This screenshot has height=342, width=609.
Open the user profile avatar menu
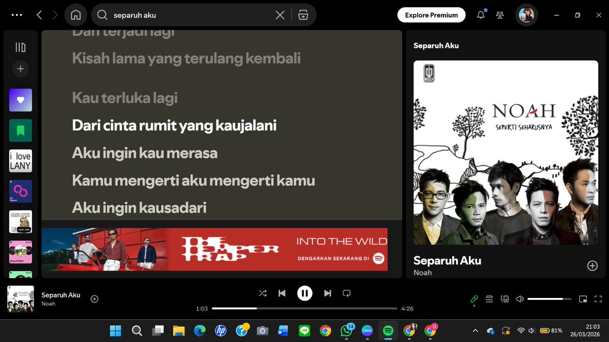click(526, 15)
